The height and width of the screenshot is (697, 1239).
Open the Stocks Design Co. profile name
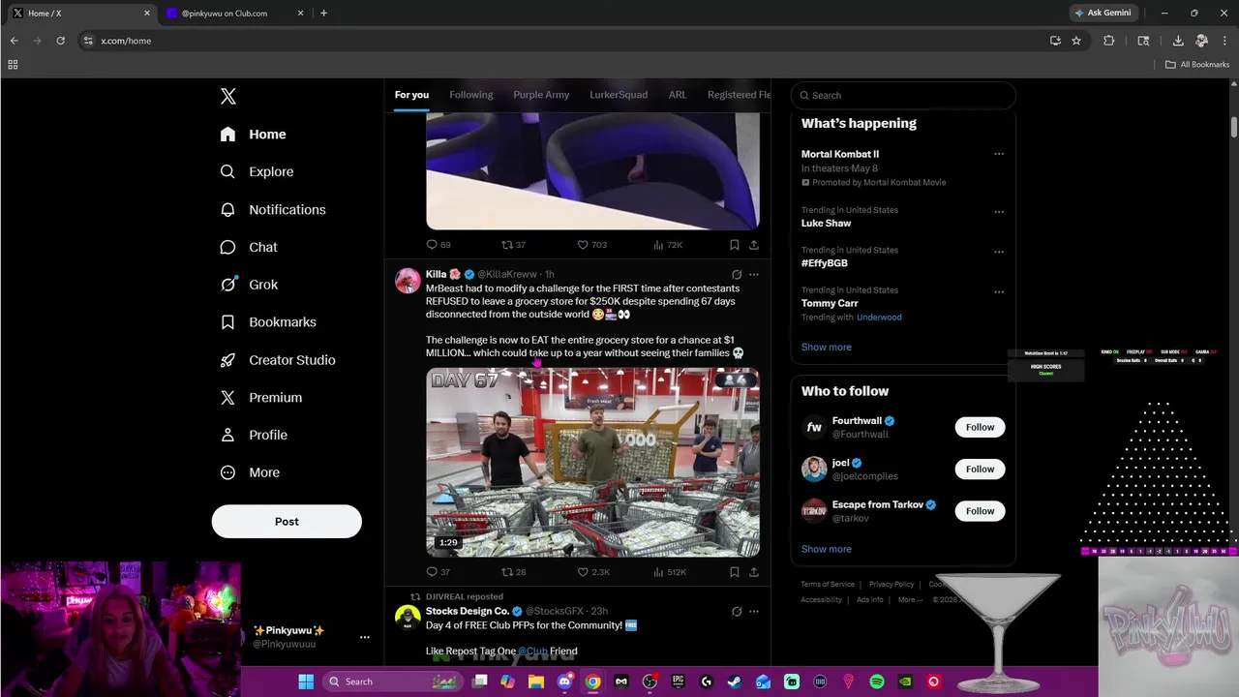(468, 611)
